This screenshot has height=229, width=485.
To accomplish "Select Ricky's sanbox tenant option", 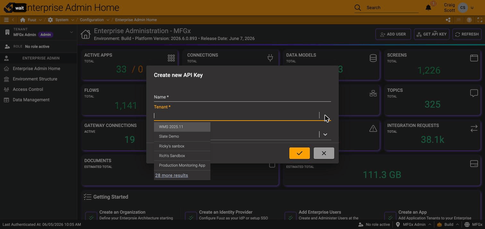I will (x=182, y=146).
